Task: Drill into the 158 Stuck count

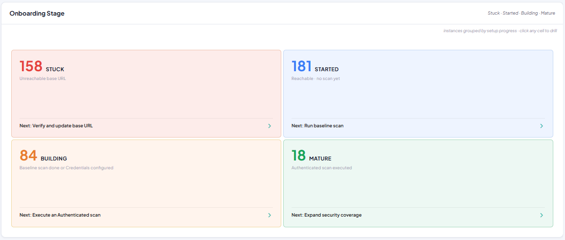Action: [31, 66]
